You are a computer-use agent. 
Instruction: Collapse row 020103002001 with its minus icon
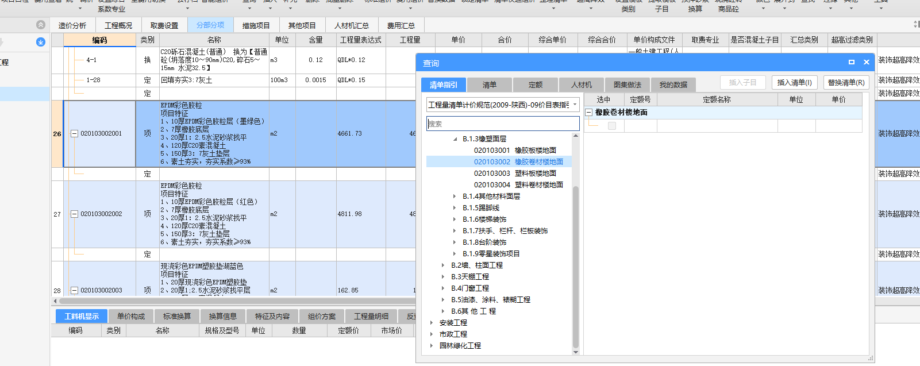(74, 133)
